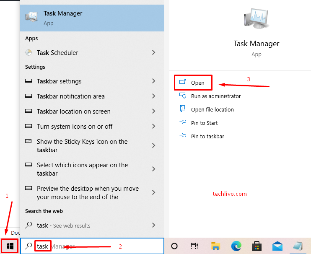Click Turn system icons monitor icon
Viewport: 311px width, 254px height.
[x=29, y=126]
